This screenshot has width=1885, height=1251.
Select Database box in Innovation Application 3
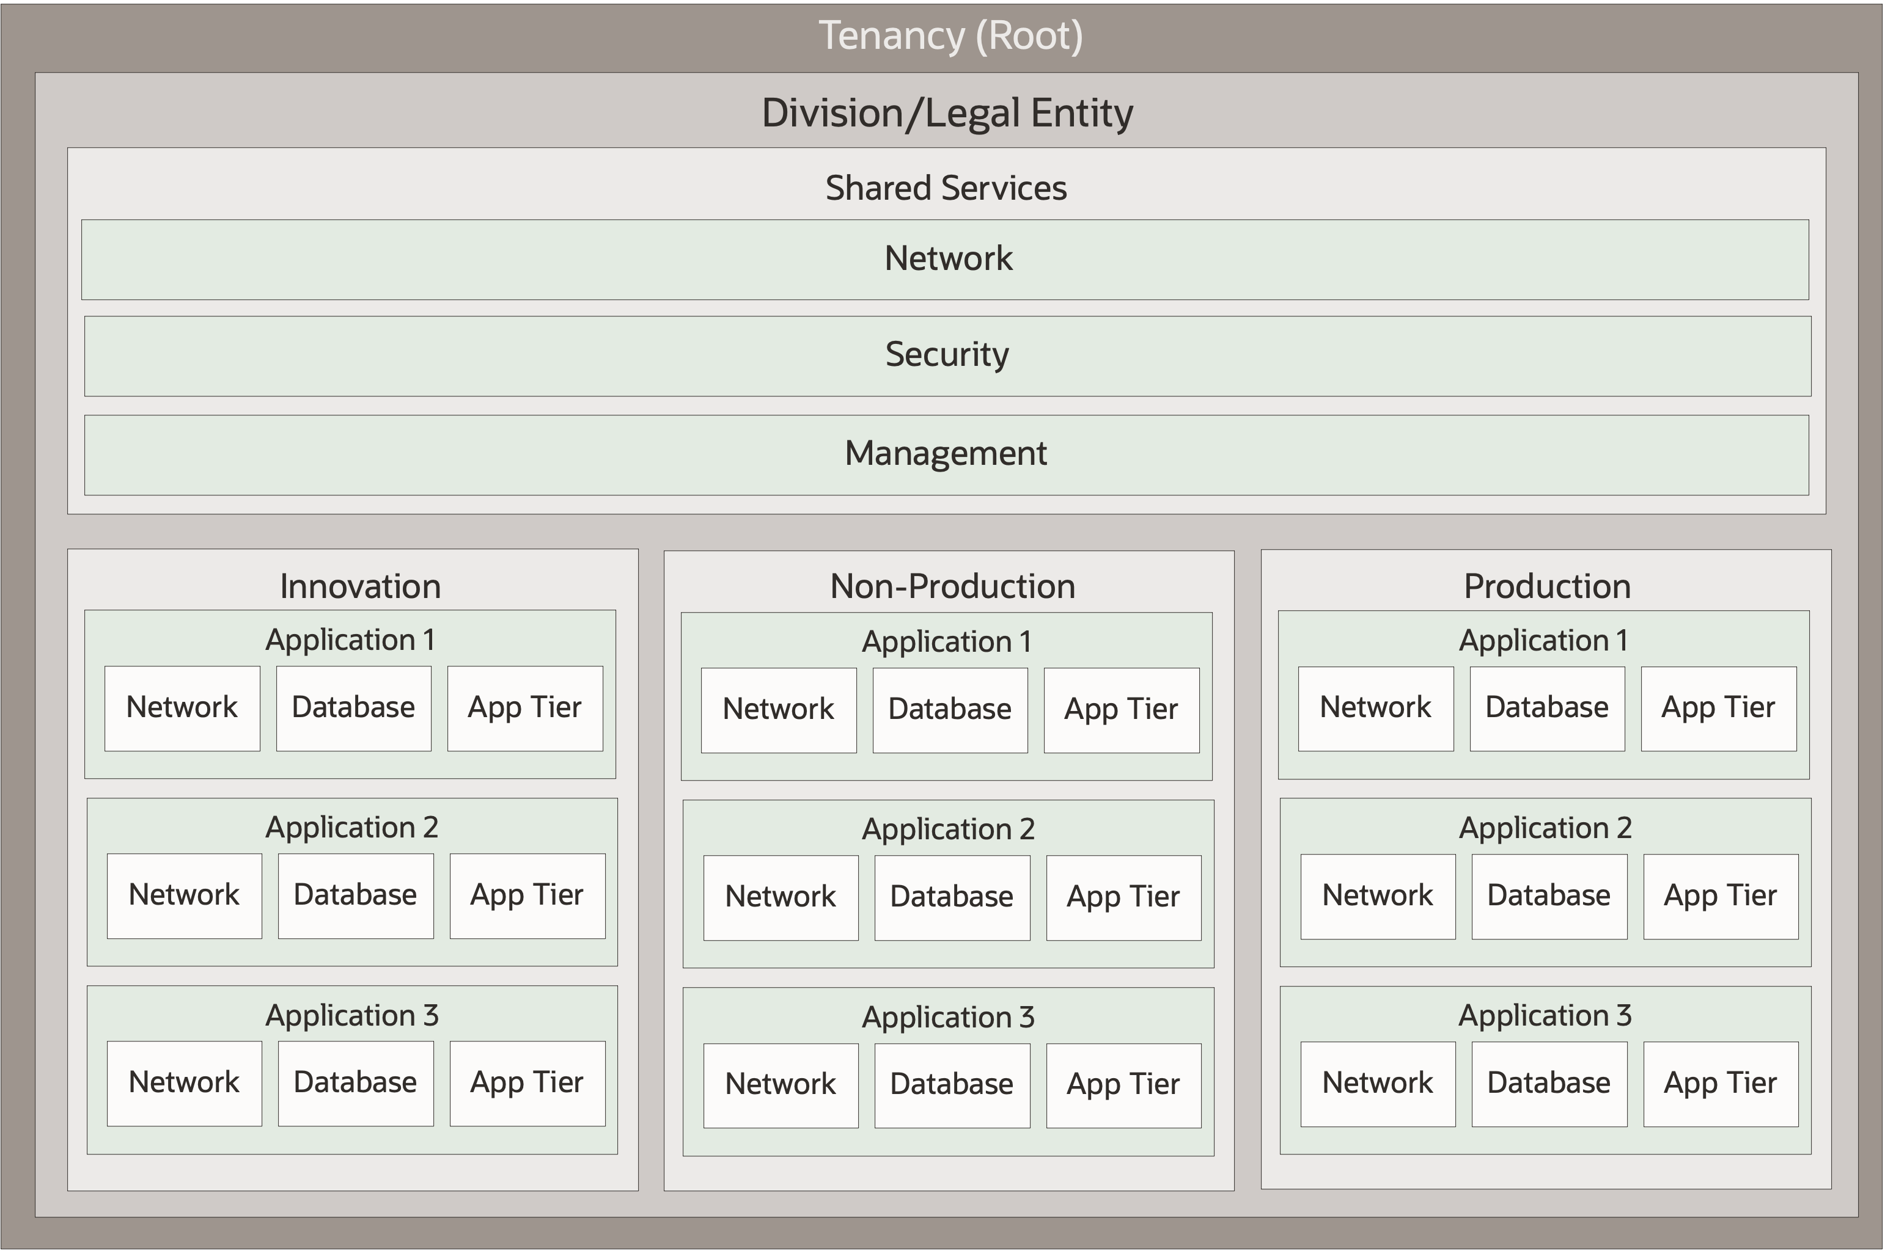pos(356,1084)
